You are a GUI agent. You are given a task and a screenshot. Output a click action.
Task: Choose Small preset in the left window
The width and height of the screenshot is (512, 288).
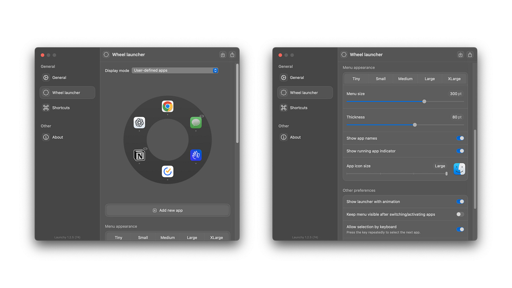(143, 237)
